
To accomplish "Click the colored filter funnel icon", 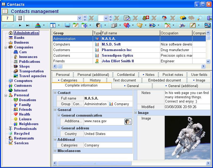I will tap(164, 18).
